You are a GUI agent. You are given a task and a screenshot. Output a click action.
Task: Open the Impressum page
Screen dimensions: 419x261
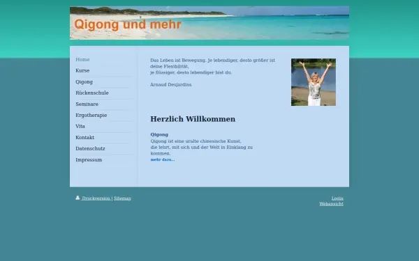[89, 160]
